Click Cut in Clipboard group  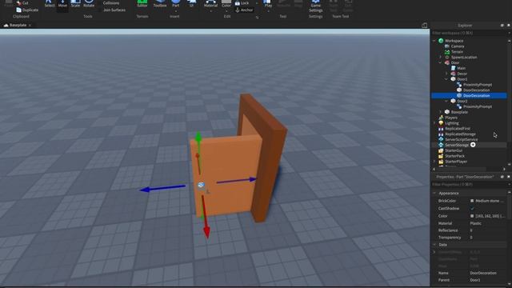click(22, 3)
